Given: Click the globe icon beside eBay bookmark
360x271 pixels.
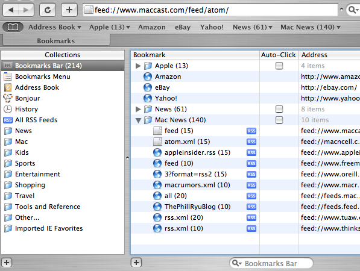Looking at the screenshot, I should pyautogui.click(x=148, y=87).
